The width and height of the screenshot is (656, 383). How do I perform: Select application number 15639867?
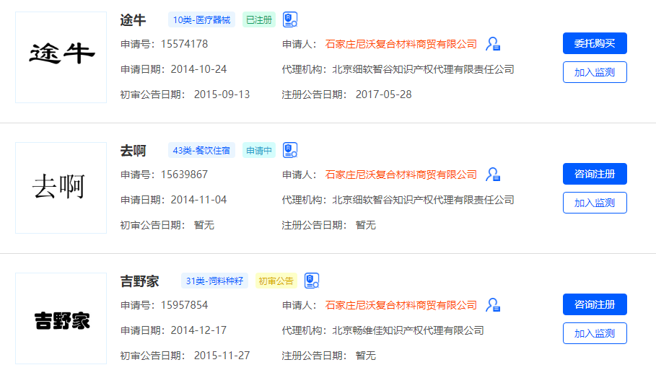click(184, 175)
